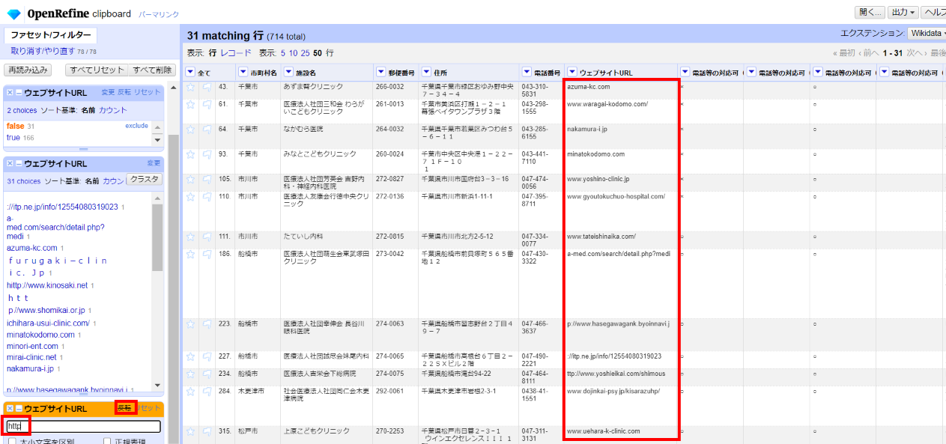Flag row 64 なかむら医院
Image resolution: width=946 pixels, height=444 pixels.
pyautogui.click(x=207, y=130)
